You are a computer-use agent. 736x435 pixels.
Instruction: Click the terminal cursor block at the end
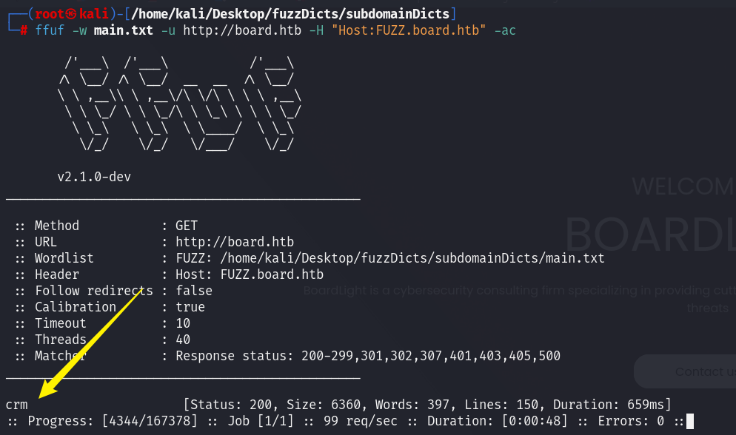coord(689,421)
